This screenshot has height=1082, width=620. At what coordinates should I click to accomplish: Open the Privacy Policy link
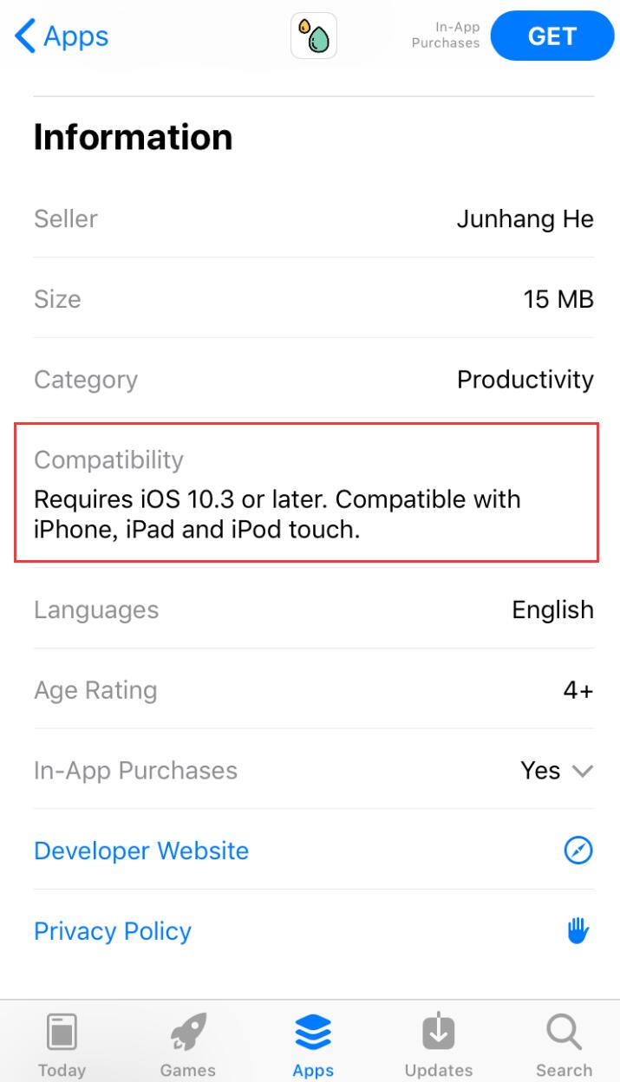coord(112,930)
